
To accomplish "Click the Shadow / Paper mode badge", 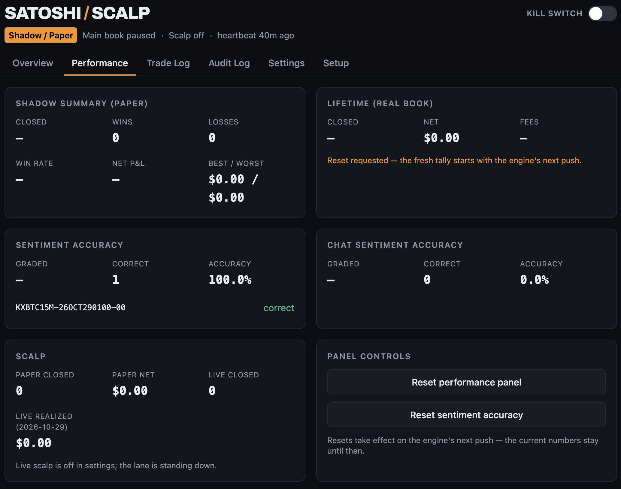I will pos(41,35).
